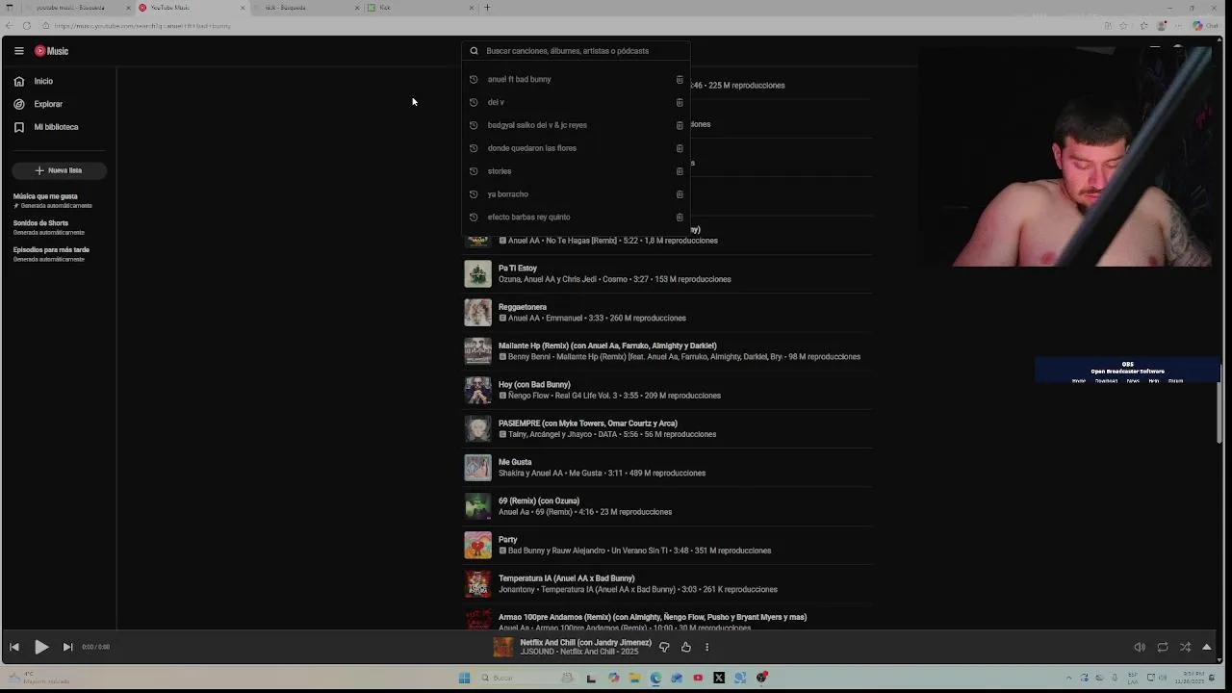Open a new browser tab
Image resolution: width=1232 pixels, height=693 pixels.
point(487,8)
